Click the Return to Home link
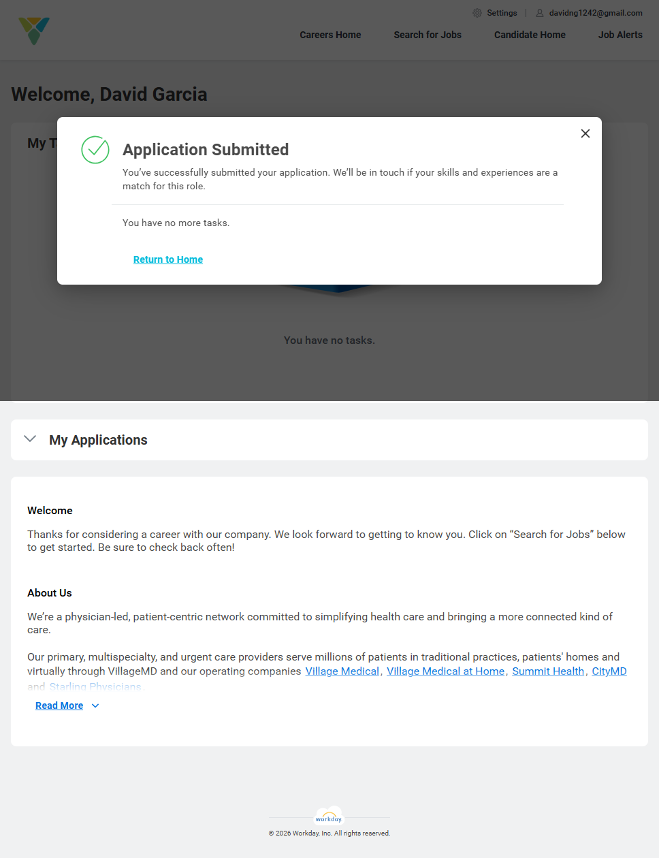659x858 pixels. tap(168, 259)
